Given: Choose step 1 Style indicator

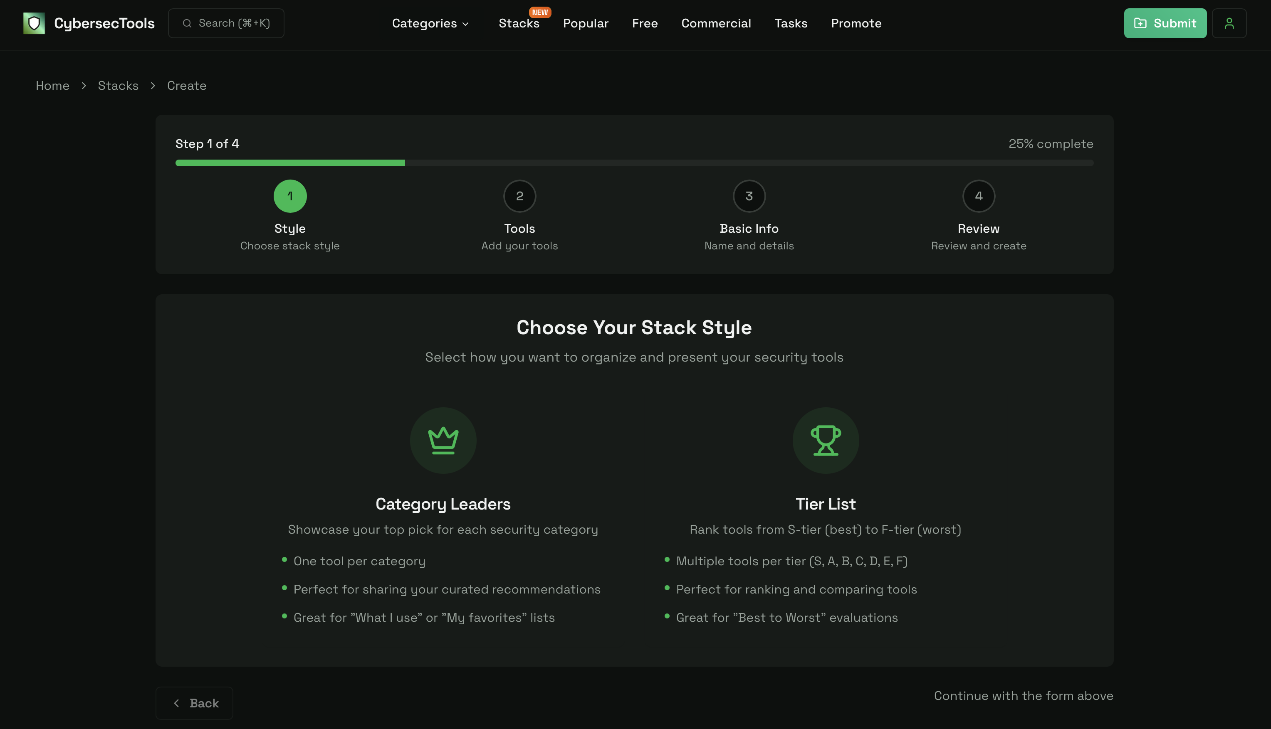Looking at the screenshot, I should point(289,196).
